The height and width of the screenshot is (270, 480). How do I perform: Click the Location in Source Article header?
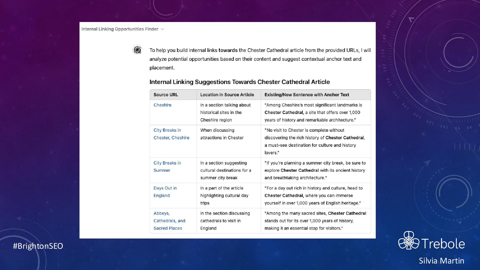point(227,95)
